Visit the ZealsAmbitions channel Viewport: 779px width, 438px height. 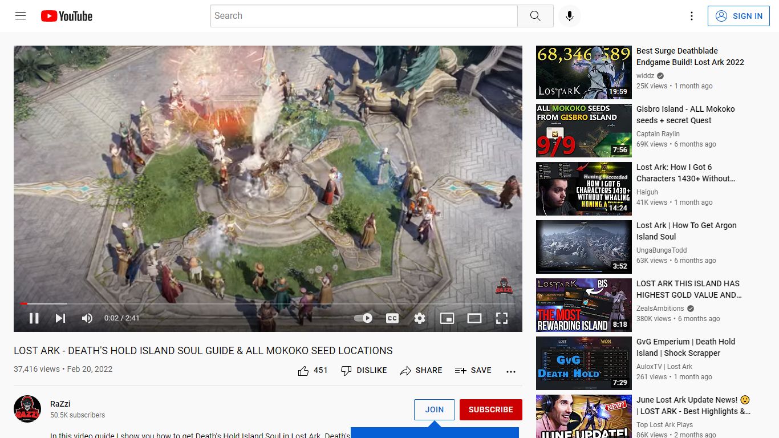tap(660, 309)
